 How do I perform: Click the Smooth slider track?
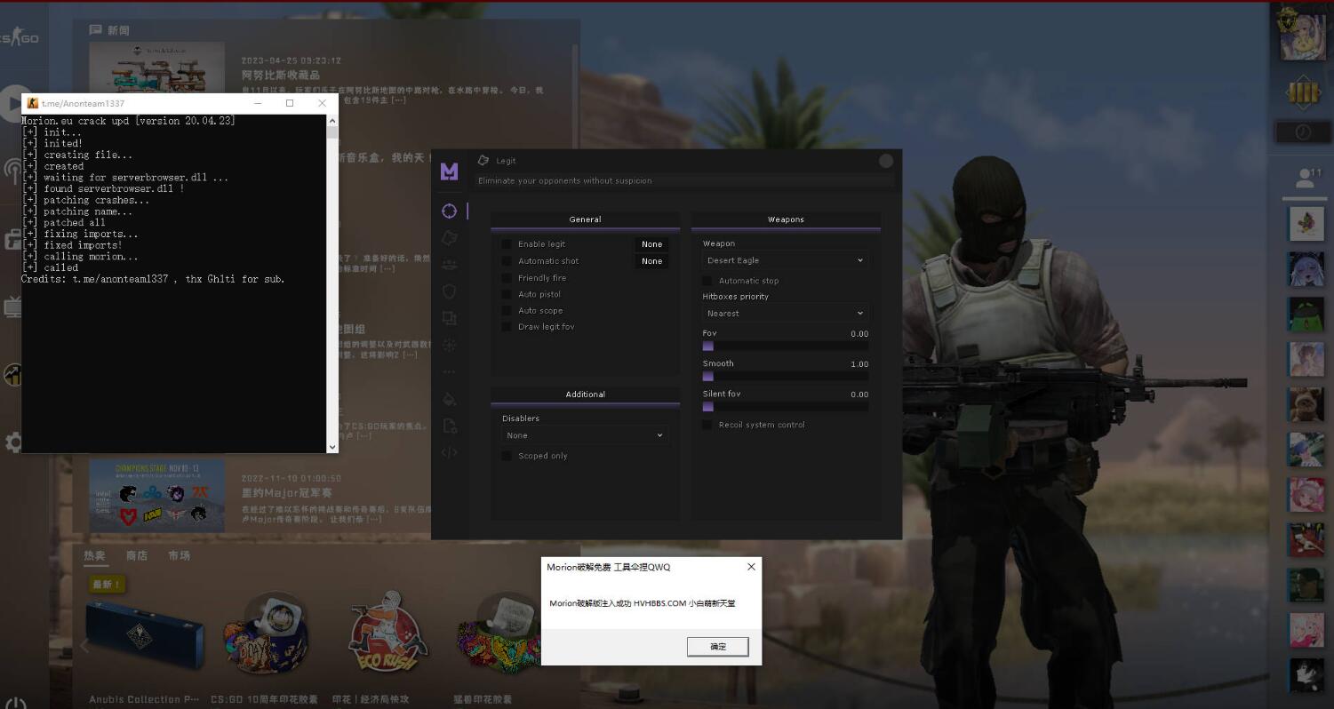click(x=786, y=376)
